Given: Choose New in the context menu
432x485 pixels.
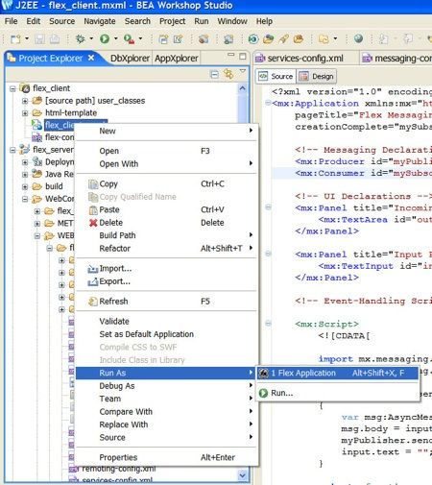Looking at the screenshot, I should tap(166, 131).
